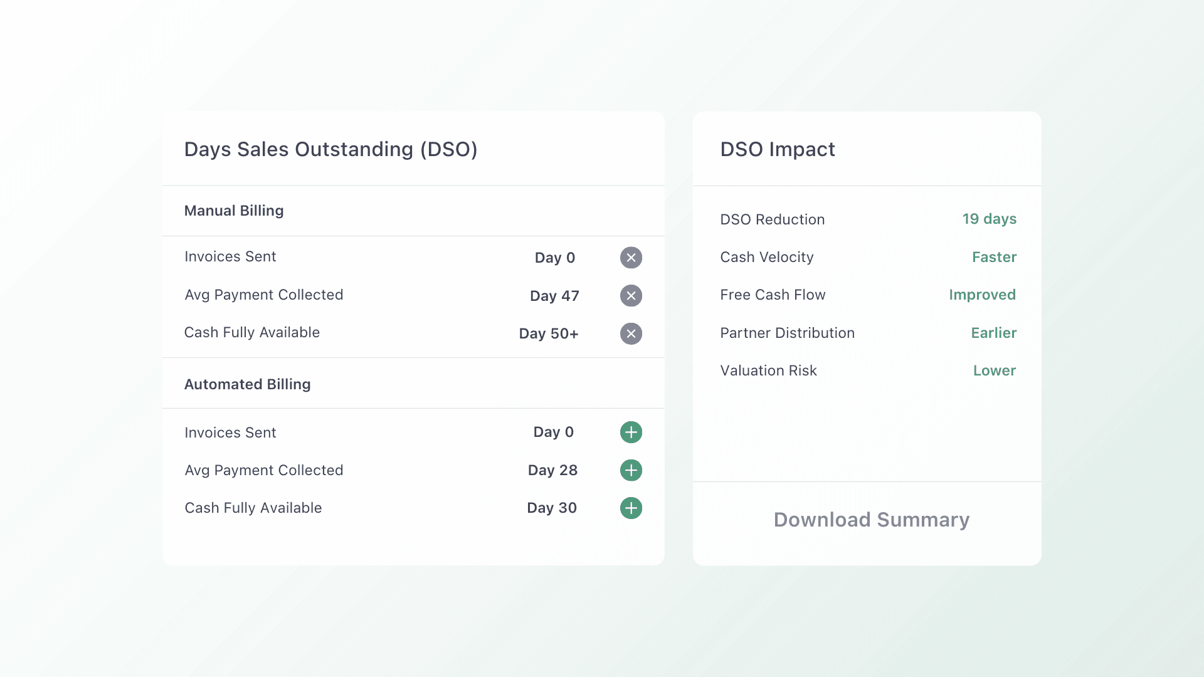Click the Download Summary button
The image size is (1204, 677).
pyautogui.click(x=871, y=520)
